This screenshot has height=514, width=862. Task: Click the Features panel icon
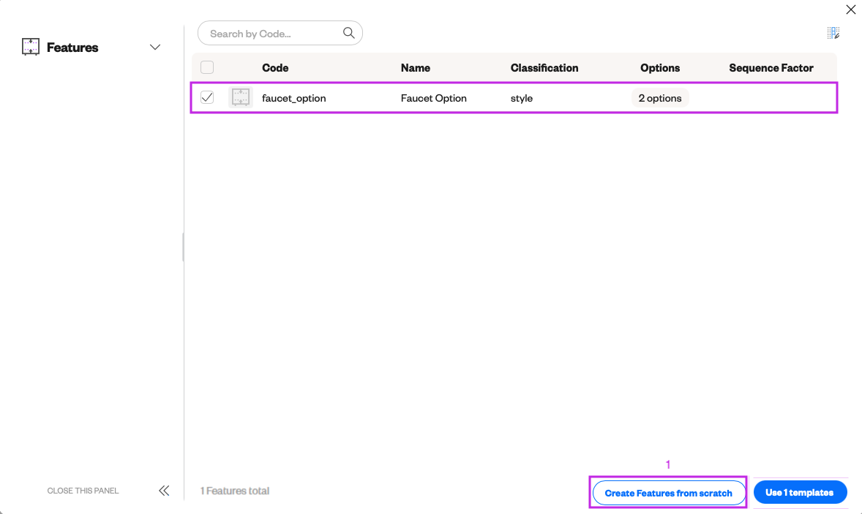(31, 48)
